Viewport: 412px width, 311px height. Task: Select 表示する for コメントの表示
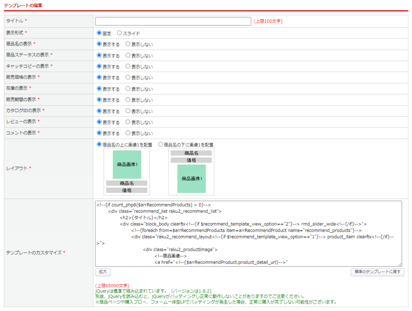[99, 133]
